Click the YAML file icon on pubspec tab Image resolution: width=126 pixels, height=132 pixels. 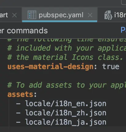32,15
